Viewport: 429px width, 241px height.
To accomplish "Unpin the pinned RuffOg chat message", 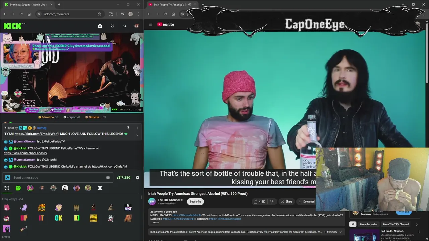I will pos(128,128).
